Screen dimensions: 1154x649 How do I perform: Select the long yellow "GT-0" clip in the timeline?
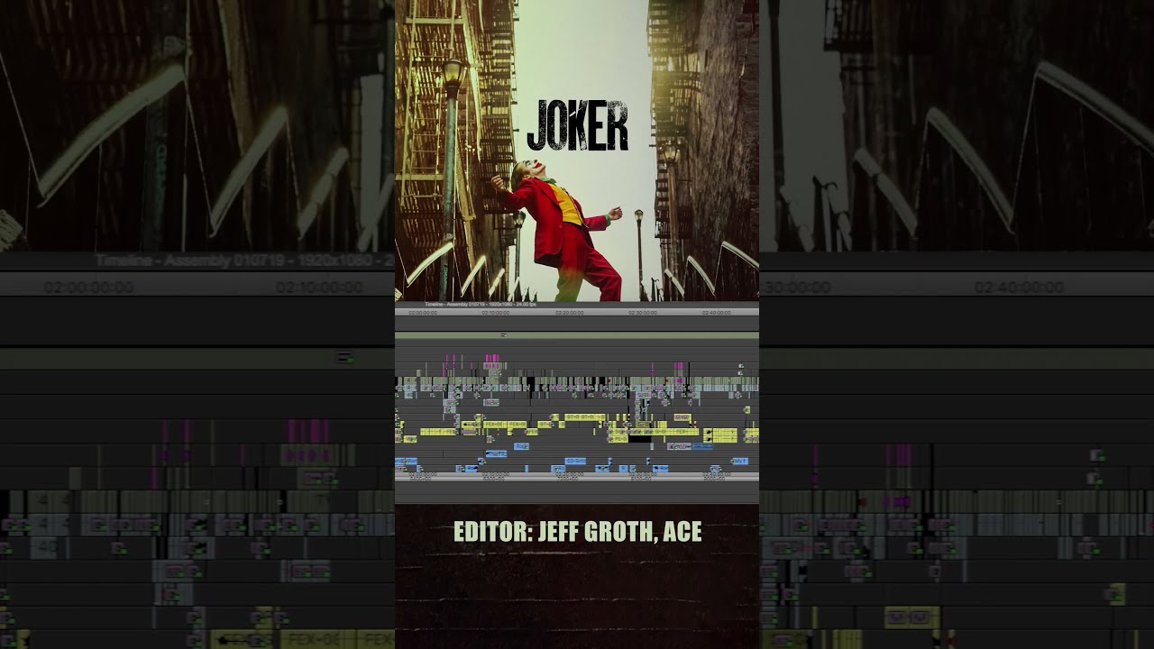click(585, 417)
